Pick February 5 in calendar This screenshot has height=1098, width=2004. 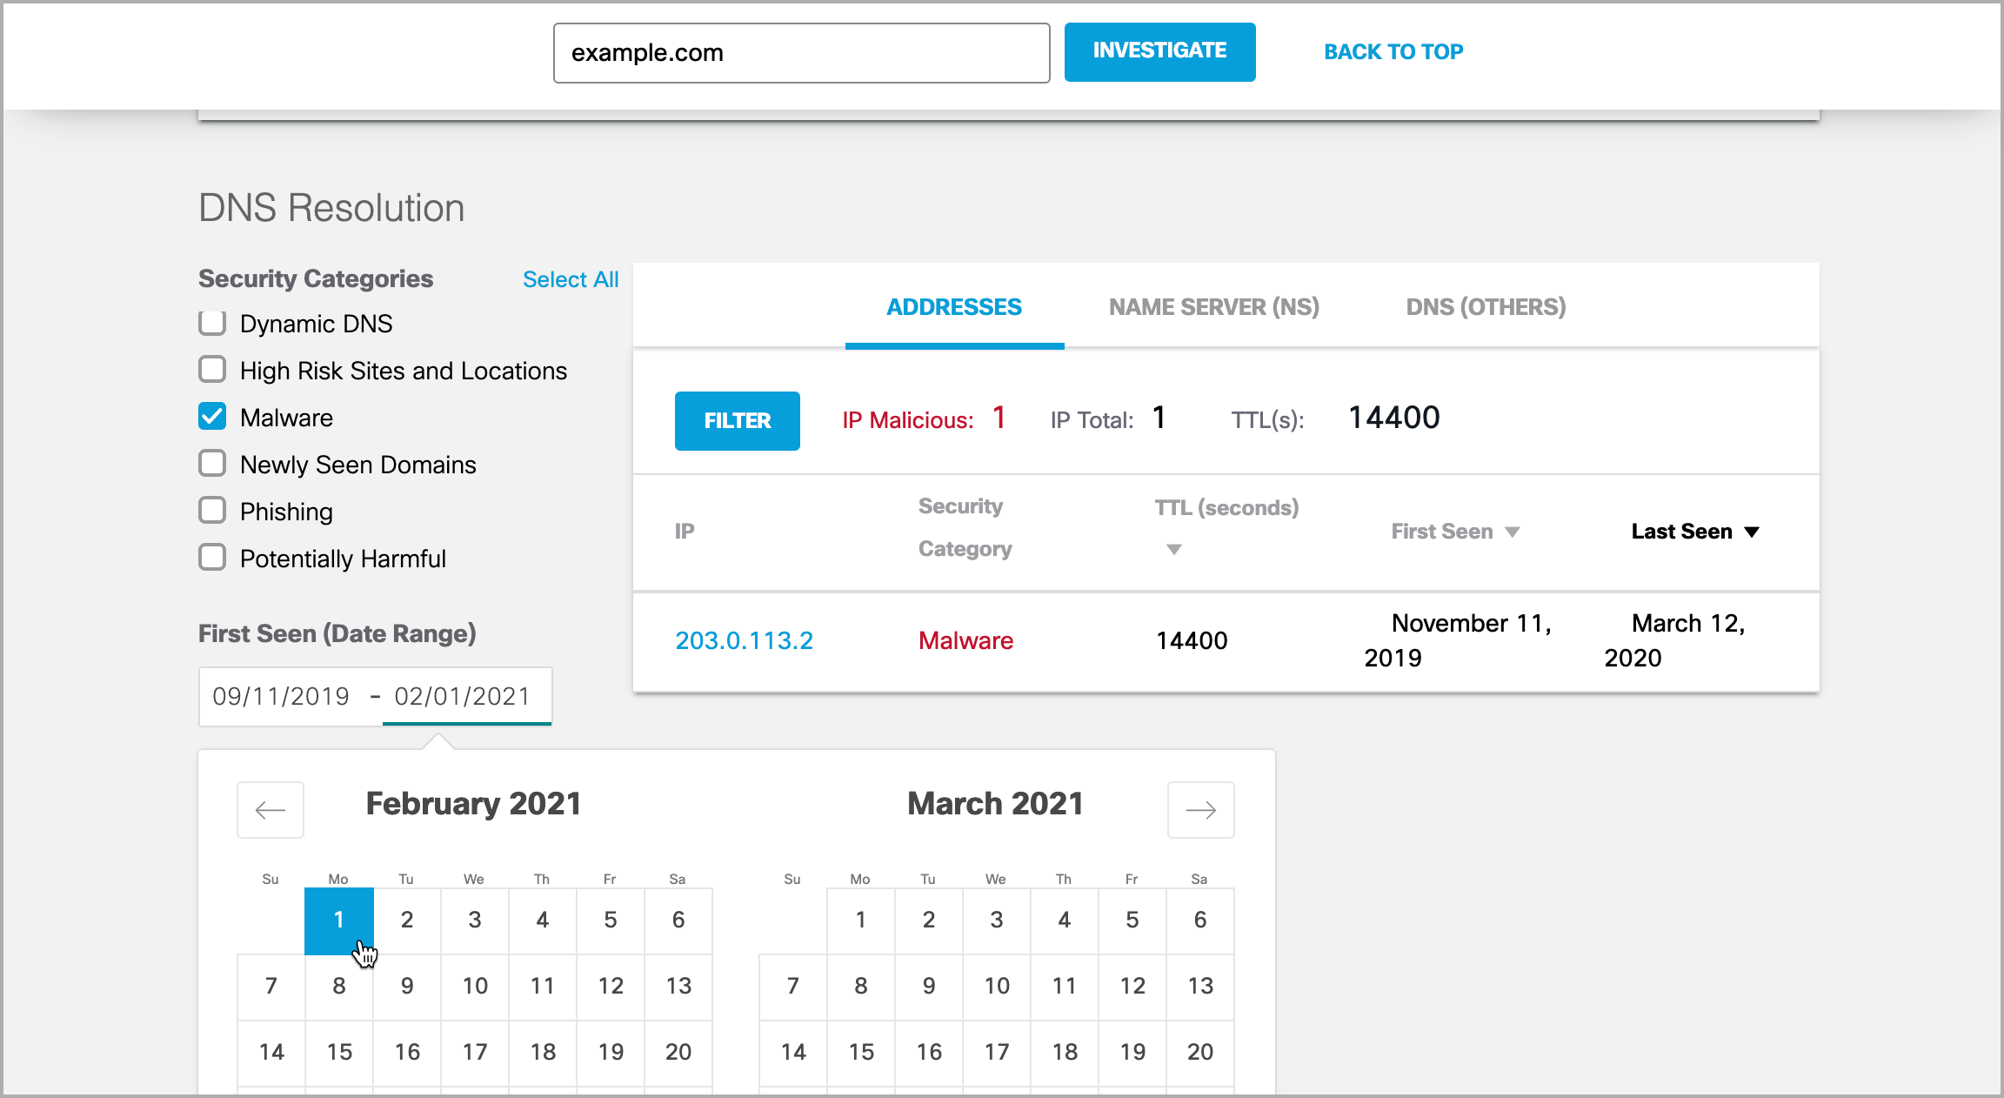point(610,921)
